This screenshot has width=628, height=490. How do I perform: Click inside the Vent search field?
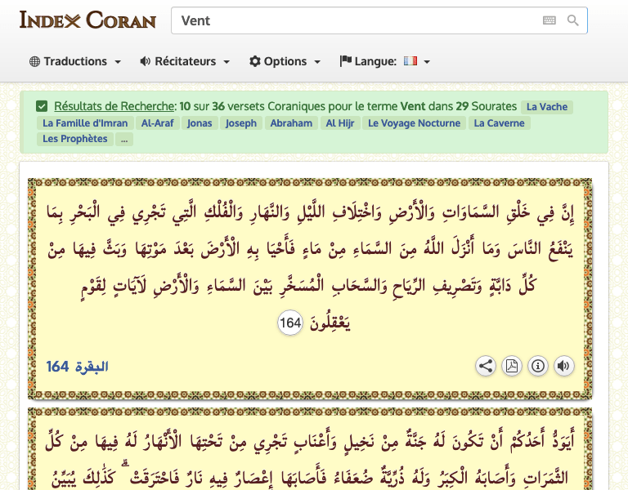[x=357, y=20]
